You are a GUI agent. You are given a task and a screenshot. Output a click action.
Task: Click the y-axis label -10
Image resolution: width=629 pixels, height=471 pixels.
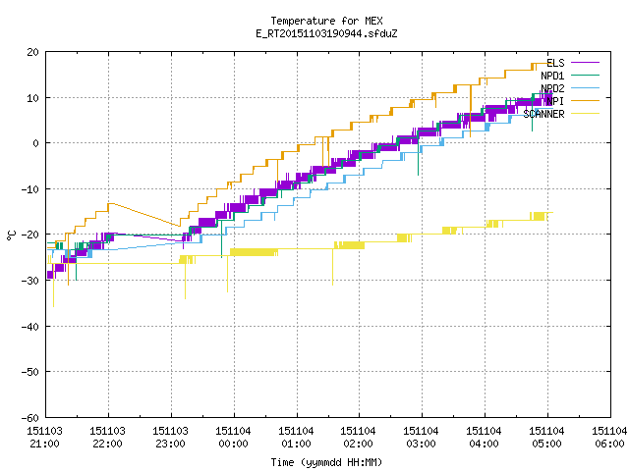[30, 189]
